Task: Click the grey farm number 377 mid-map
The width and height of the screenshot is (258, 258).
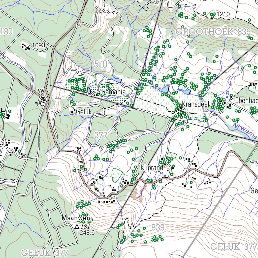Action: [101, 135]
